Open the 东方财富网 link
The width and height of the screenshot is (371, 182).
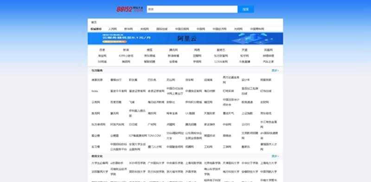221,56
